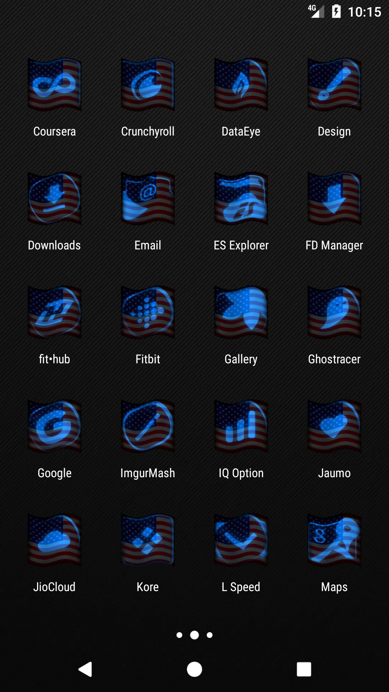The width and height of the screenshot is (389, 692).
Task: Tap the 4G signal status icon
Action: 316,11
